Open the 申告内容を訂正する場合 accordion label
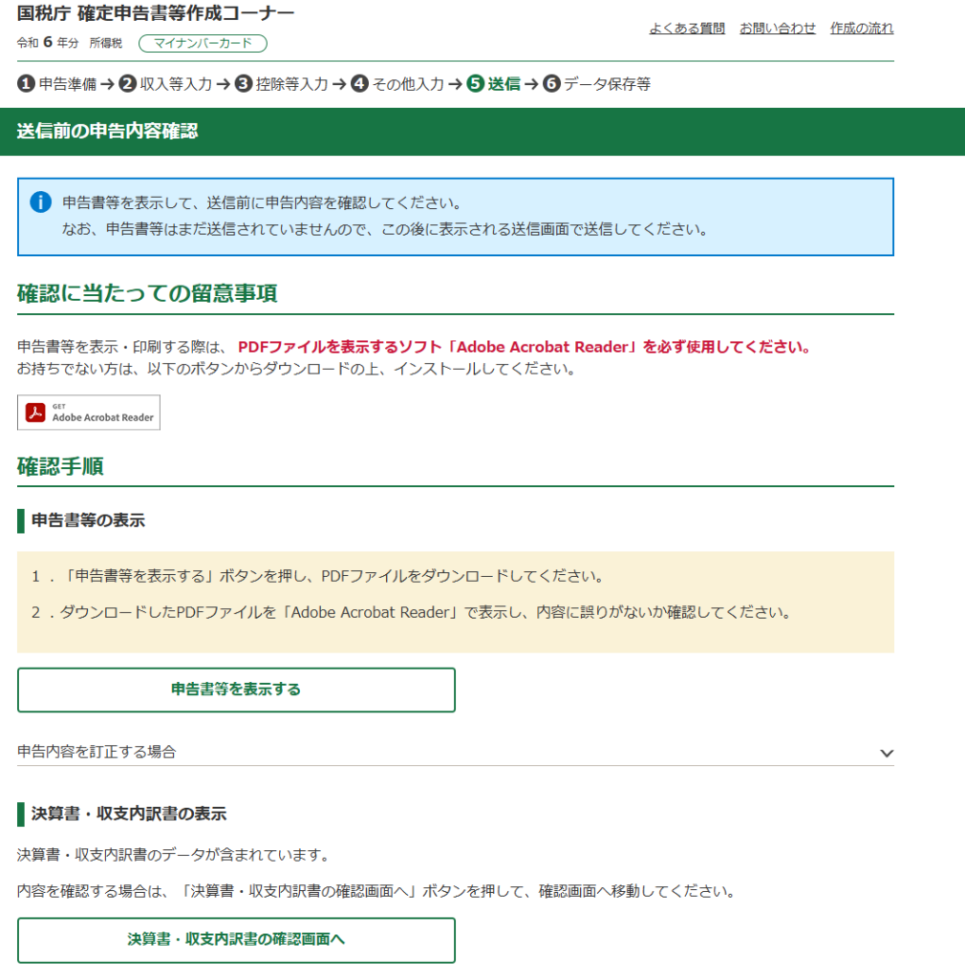965x978 pixels. 96,752
